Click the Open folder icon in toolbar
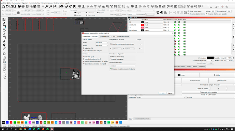 pos(7,6)
